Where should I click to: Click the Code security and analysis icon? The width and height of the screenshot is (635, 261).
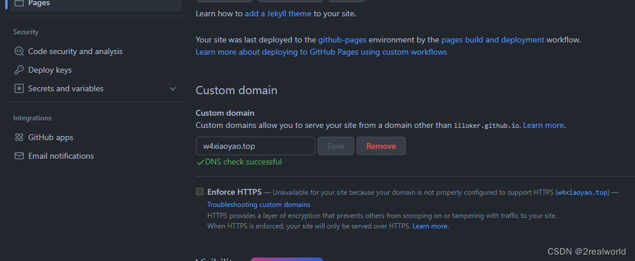[x=19, y=51]
